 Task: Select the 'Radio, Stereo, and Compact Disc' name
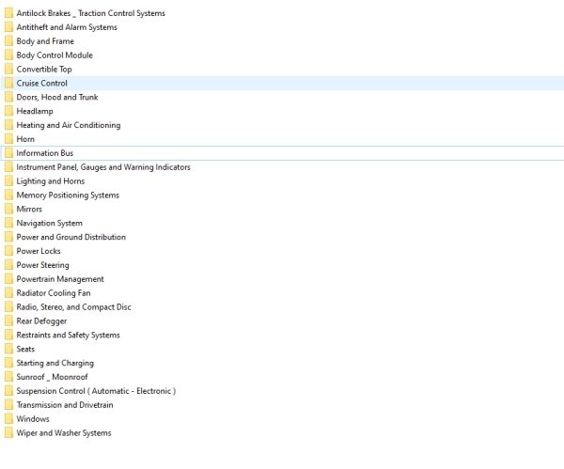pos(73,307)
